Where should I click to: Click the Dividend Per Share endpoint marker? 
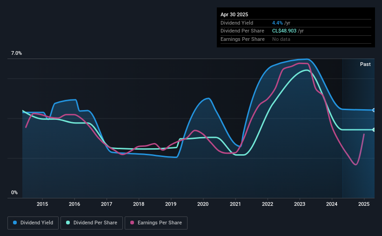[374, 130]
